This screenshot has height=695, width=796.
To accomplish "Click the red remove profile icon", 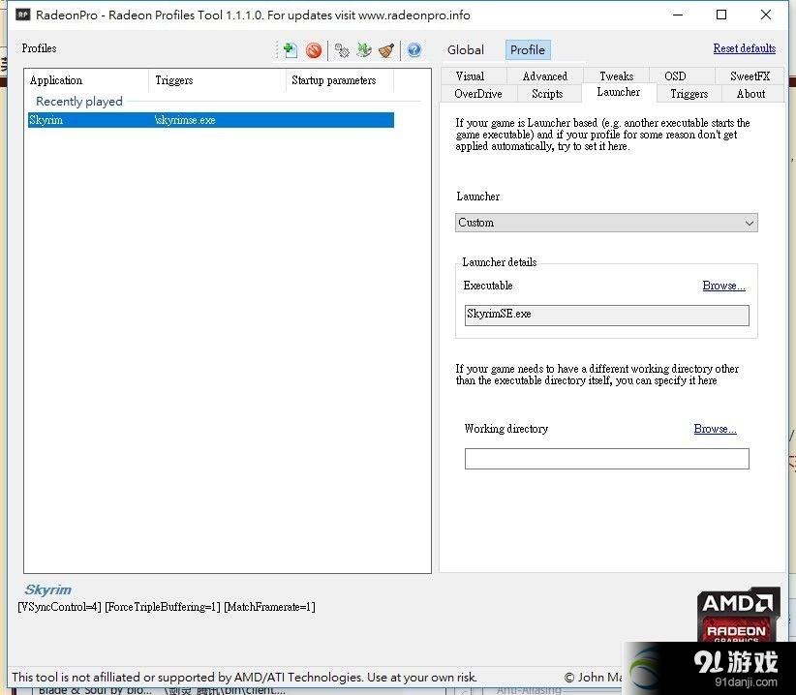I will [314, 50].
